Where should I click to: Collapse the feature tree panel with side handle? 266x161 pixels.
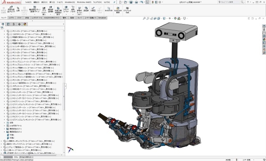click(x=65, y=86)
